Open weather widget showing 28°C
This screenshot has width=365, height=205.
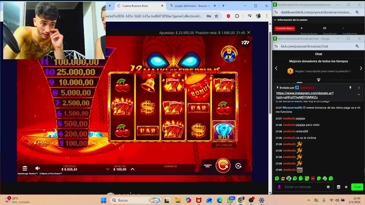point(18,200)
